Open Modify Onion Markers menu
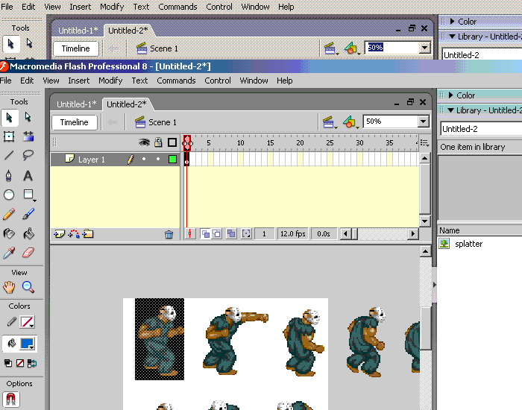522x410 pixels. [246, 234]
